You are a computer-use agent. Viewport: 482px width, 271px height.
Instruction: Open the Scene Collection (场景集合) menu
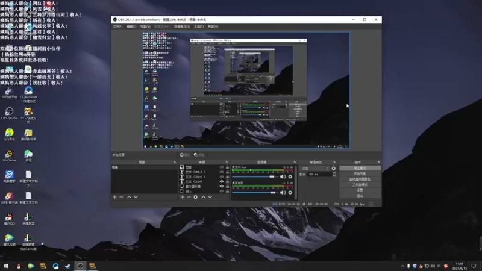pos(182,26)
